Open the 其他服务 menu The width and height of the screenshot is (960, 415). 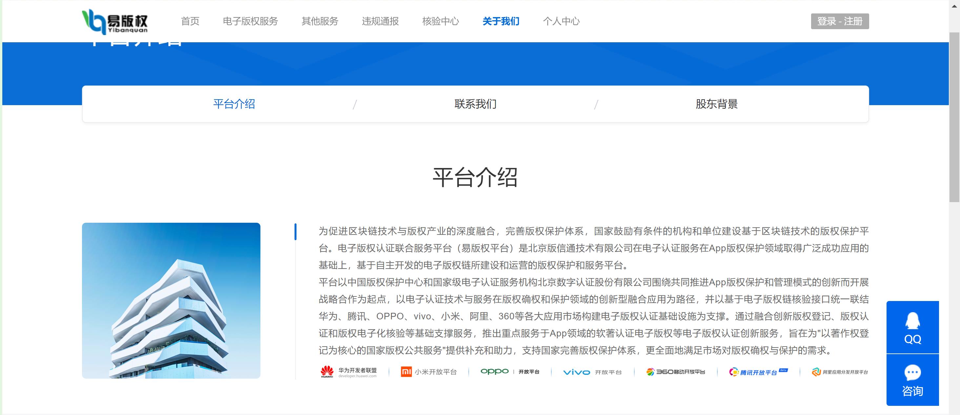coord(320,21)
